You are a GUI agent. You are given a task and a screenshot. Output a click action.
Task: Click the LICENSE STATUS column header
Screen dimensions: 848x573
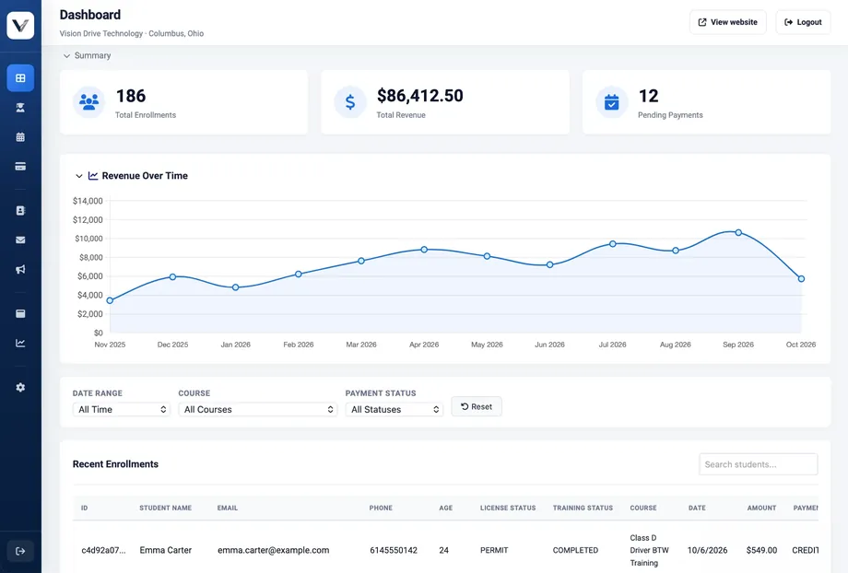(x=508, y=509)
